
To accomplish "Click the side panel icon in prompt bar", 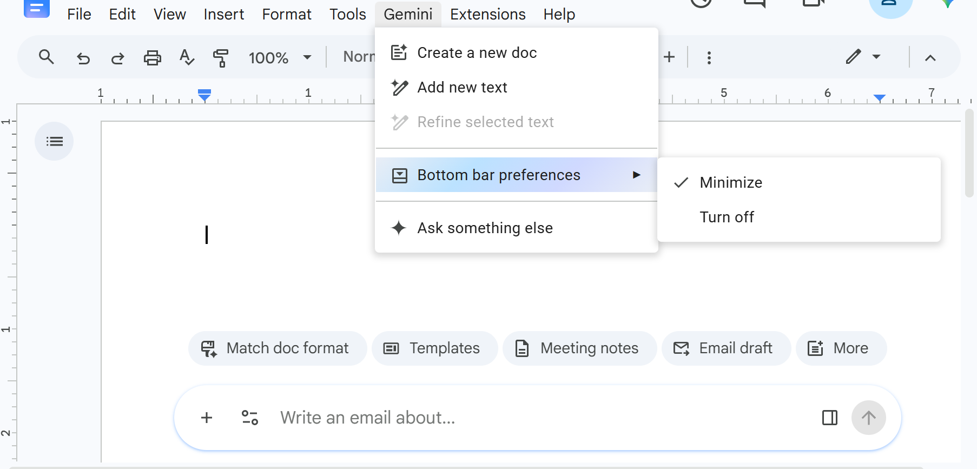I will point(829,418).
